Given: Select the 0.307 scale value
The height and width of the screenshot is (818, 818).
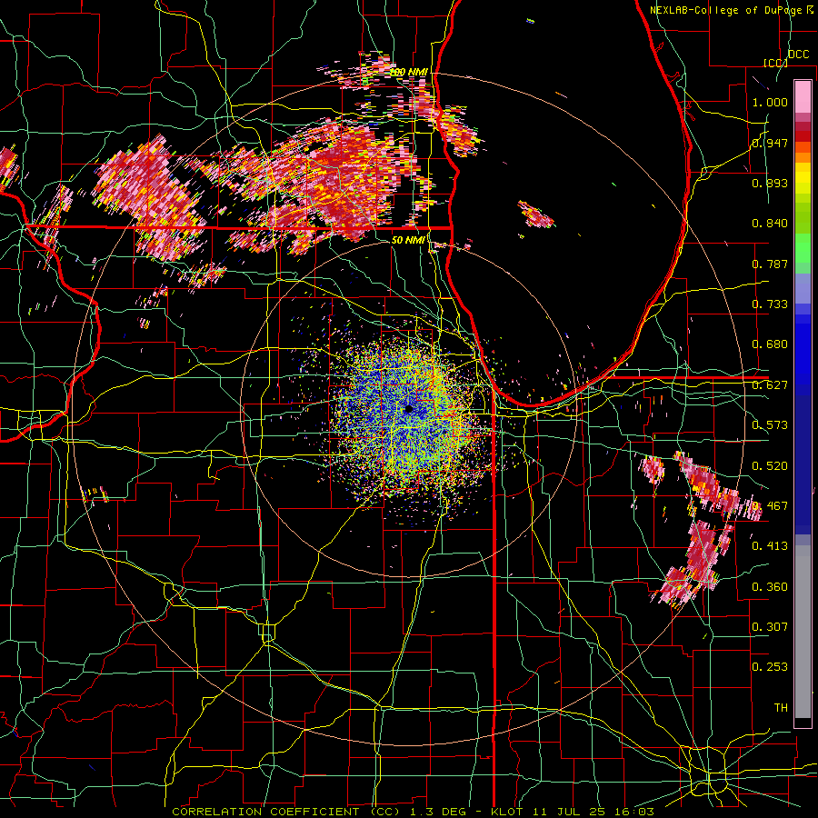Looking at the screenshot, I should pyautogui.click(x=770, y=627).
